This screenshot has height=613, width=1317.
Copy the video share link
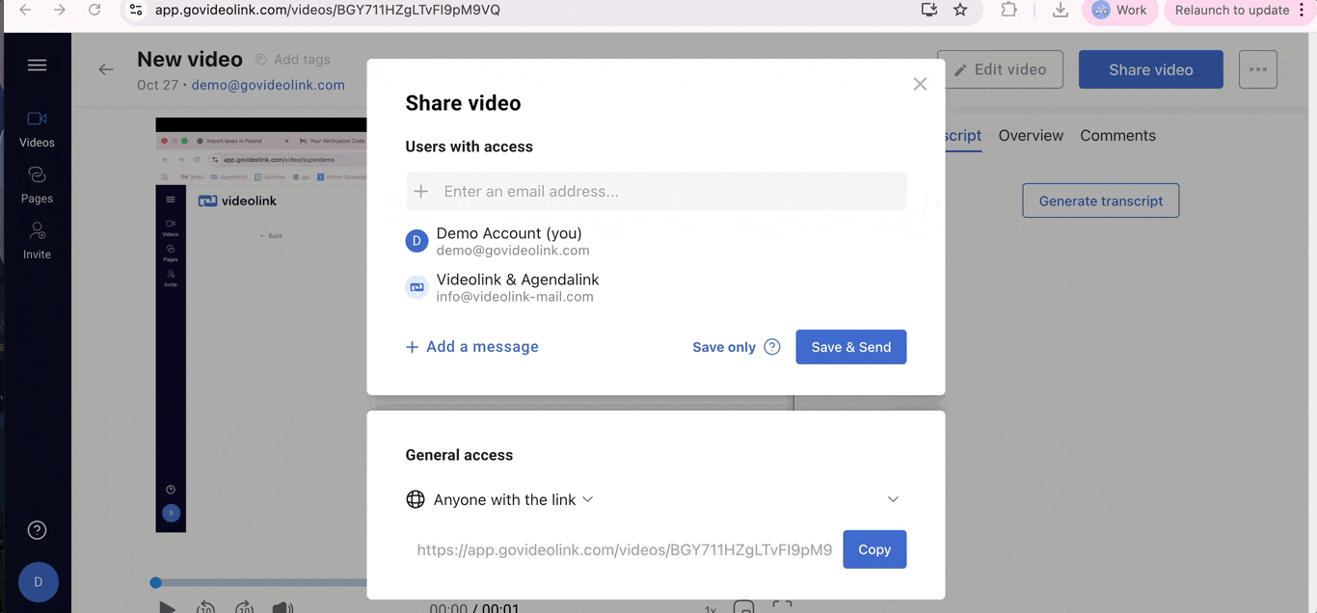click(x=874, y=549)
